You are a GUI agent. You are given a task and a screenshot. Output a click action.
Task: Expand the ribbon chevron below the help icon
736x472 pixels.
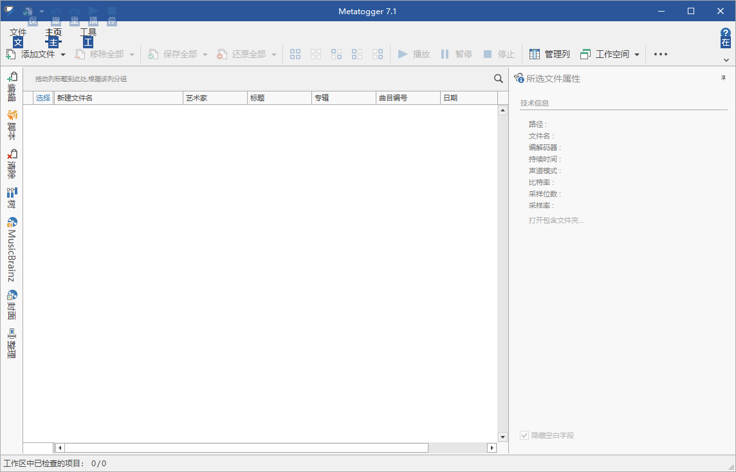(726, 60)
